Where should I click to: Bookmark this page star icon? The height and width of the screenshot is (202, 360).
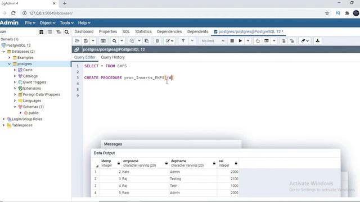[x=327, y=13]
